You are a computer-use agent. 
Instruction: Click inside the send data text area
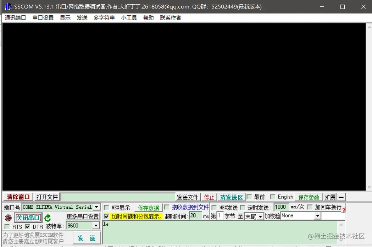213,231
